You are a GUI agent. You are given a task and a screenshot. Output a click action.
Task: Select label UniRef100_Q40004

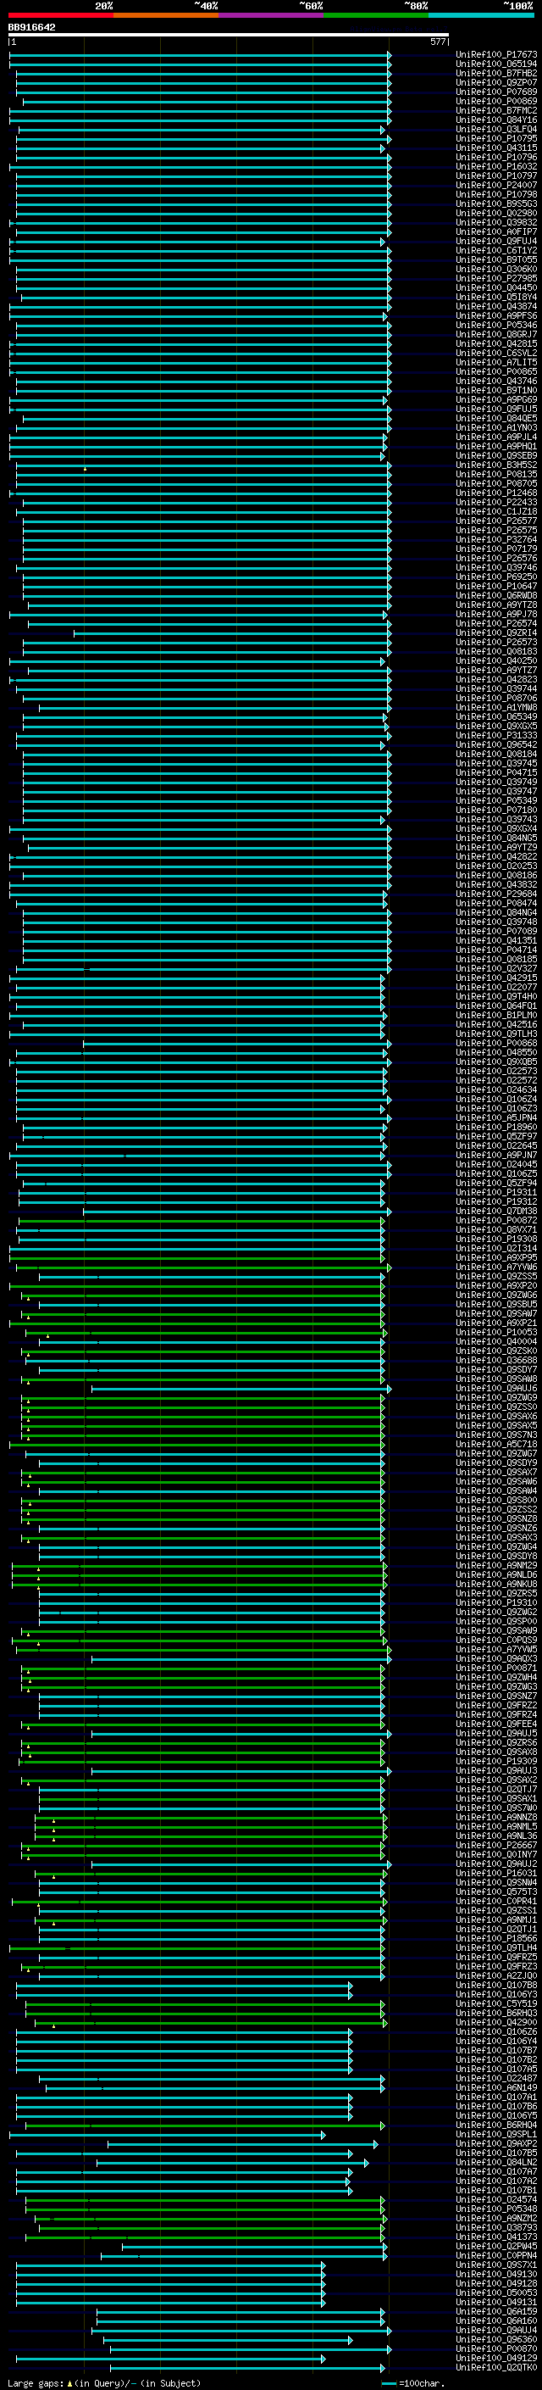pyautogui.click(x=496, y=1341)
